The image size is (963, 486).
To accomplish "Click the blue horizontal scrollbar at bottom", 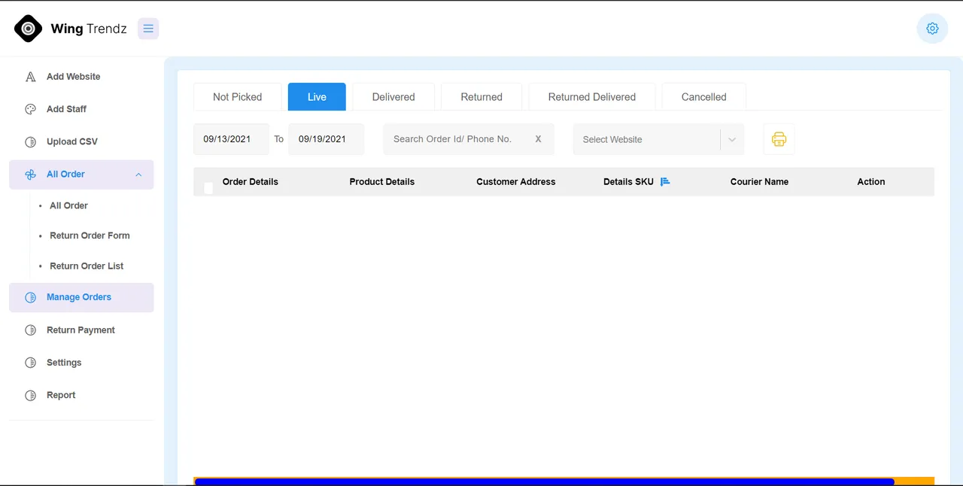I will [x=545, y=481].
